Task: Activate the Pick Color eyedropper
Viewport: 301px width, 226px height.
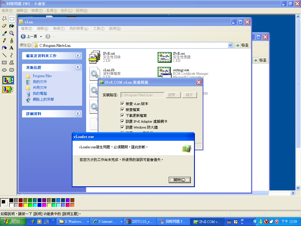Action: (x=4, y=33)
